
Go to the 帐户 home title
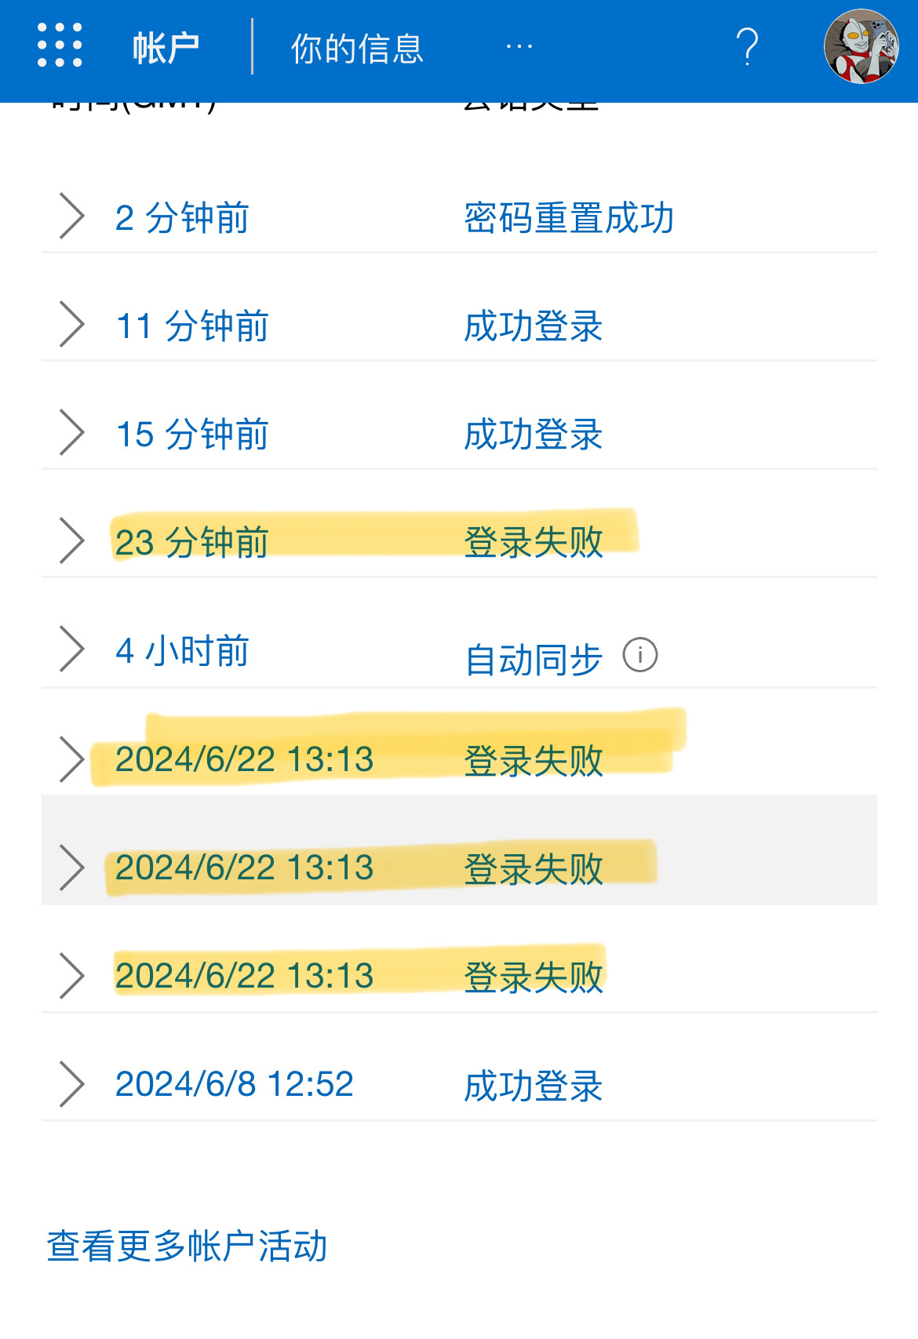click(x=166, y=49)
